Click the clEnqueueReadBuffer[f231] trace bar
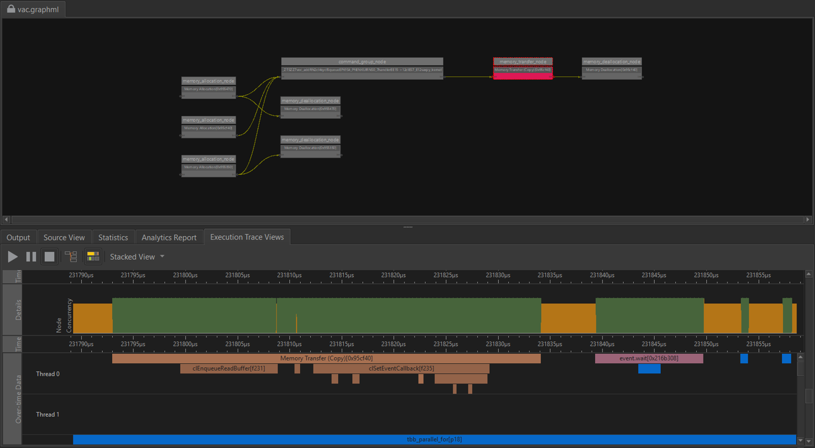The width and height of the screenshot is (815, 448). tap(228, 368)
